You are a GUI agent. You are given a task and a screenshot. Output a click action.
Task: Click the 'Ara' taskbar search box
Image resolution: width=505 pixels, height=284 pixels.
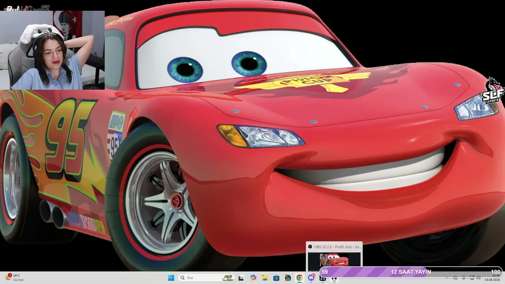tap(206, 278)
